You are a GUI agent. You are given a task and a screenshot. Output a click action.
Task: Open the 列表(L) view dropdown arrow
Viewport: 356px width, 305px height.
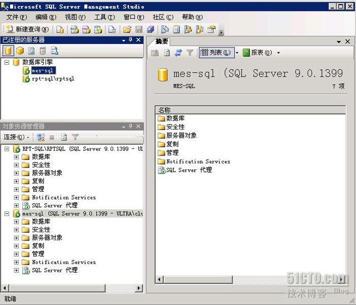[x=237, y=53]
